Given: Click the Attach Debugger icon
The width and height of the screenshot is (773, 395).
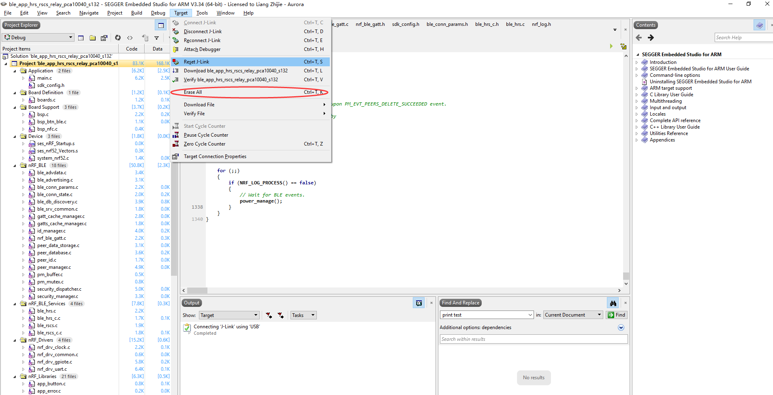Looking at the screenshot, I should (176, 49).
